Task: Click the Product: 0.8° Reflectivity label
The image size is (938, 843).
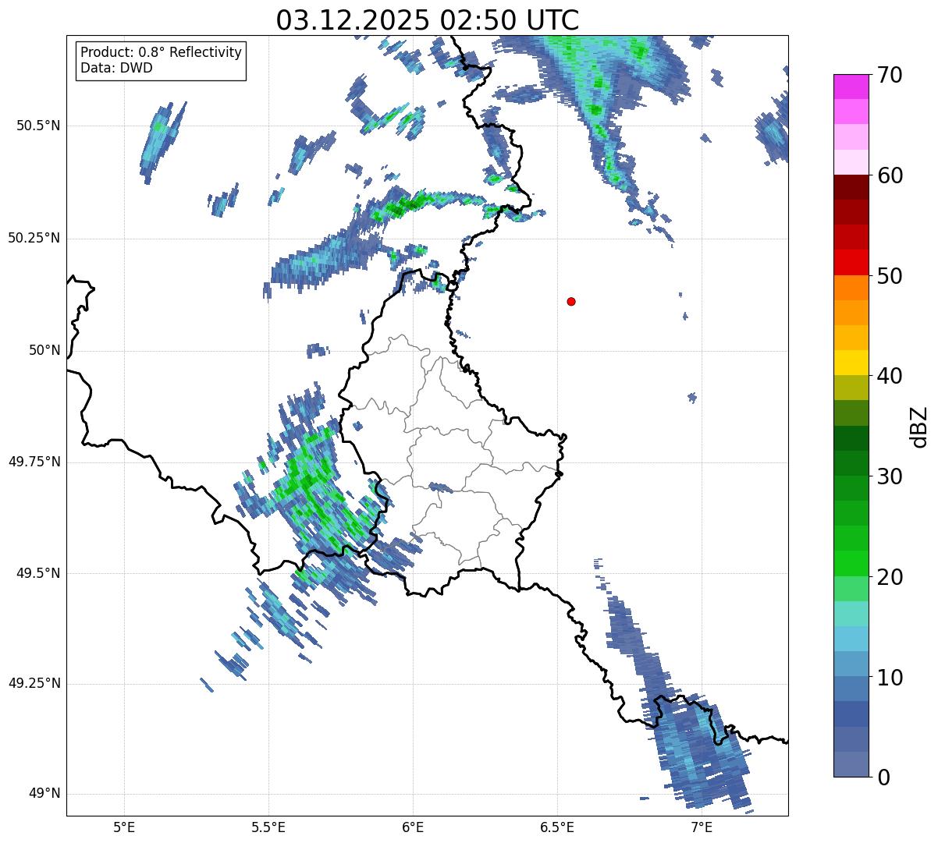Action: pyautogui.click(x=162, y=52)
